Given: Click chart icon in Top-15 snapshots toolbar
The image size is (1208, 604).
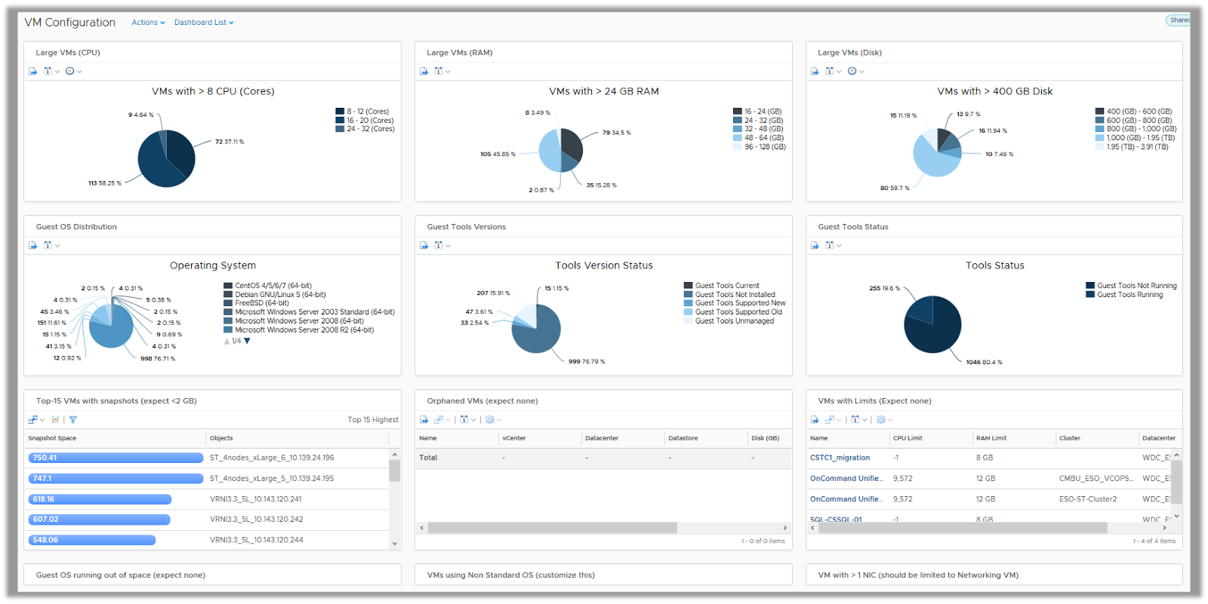Looking at the screenshot, I should coord(55,420).
